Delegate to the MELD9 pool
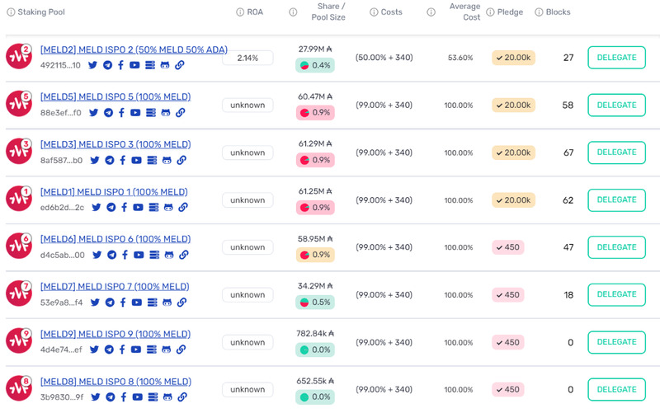The width and height of the screenshot is (660, 413). pyautogui.click(x=616, y=342)
